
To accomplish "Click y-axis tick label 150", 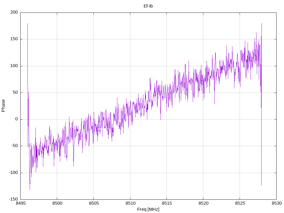I will (x=14, y=39).
